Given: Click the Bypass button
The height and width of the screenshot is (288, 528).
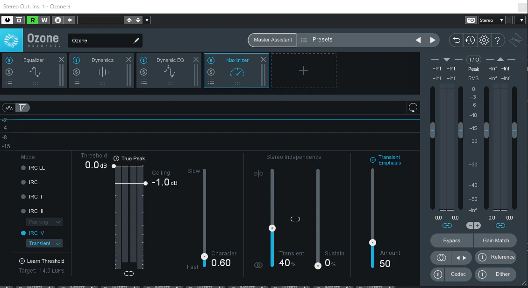Looking at the screenshot, I should [451, 240].
